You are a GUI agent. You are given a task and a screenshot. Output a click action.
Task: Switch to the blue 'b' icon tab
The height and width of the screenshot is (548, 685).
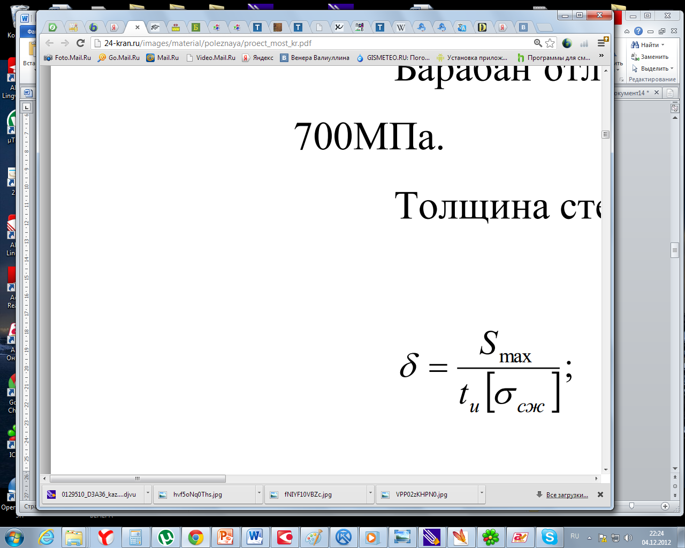pyautogui.click(x=94, y=27)
